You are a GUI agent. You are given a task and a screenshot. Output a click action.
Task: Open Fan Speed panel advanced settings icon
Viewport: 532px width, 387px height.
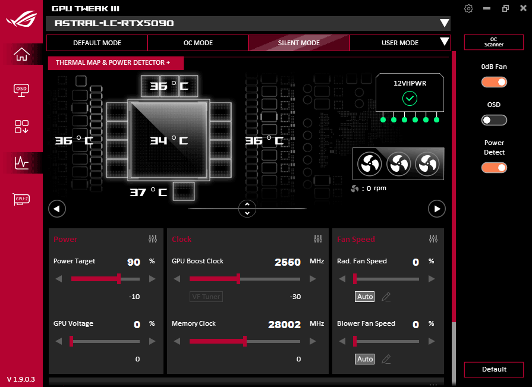tap(433, 239)
